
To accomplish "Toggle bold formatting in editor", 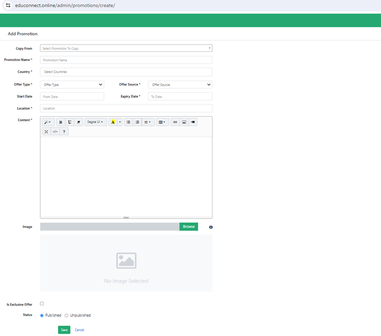I will pyautogui.click(x=60, y=122).
